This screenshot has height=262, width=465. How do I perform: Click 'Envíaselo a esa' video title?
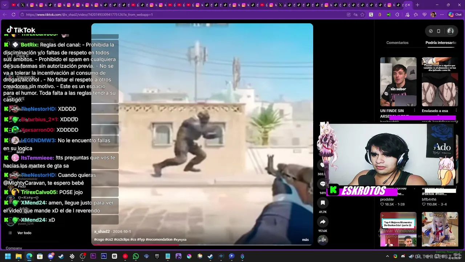pos(435,111)
